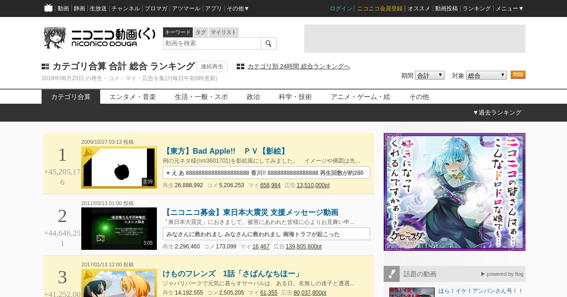Click the search magnifier button
The width and height of the screenshot is (567, 297).
pos(268,43)
